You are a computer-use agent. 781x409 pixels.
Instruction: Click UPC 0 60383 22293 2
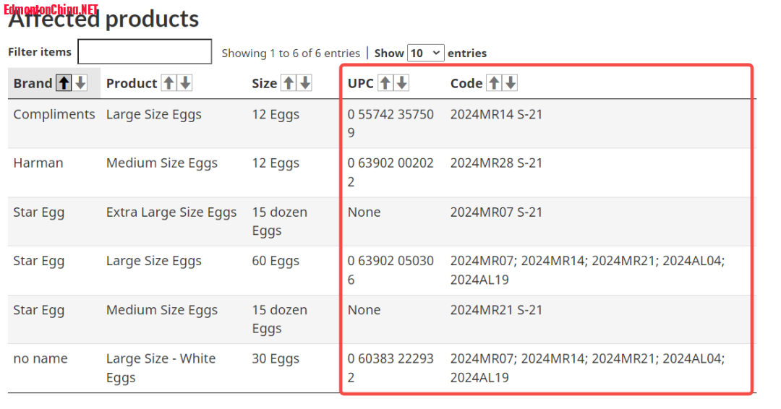pos(390,368)
